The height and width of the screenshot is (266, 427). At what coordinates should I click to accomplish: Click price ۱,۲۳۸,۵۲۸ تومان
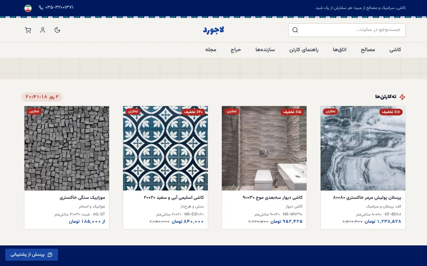(383, 221)
